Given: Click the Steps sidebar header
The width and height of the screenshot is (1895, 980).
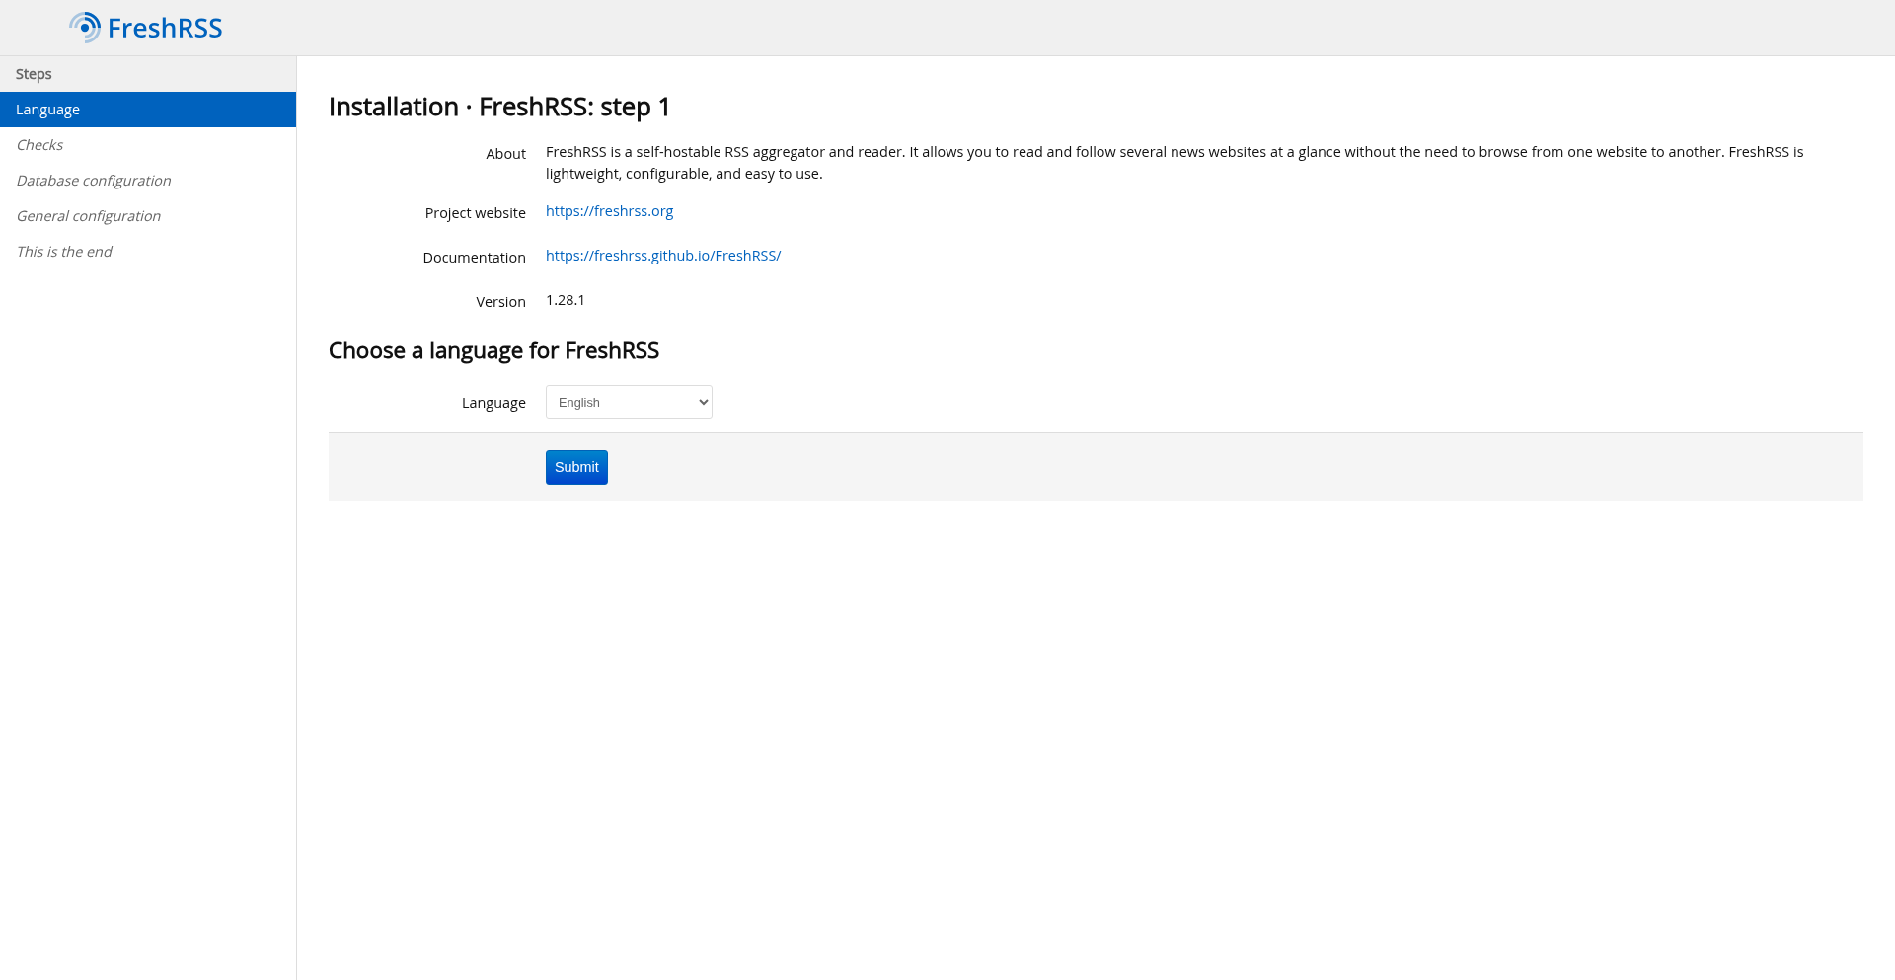Looking at the screenshot, I should [34, 74].
